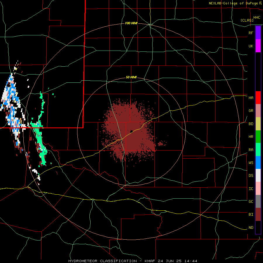Select the blue WS wet snow swatch
The image size is (263, 263).
(258, 162)
